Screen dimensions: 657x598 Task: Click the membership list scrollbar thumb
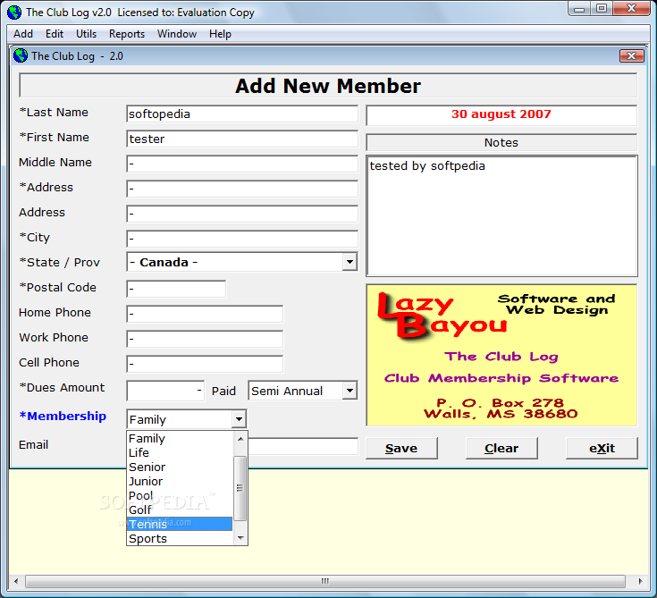click(x=240, y=488)
